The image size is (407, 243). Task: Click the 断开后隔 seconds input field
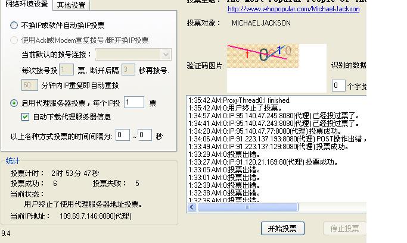click(x=128, y=70)
